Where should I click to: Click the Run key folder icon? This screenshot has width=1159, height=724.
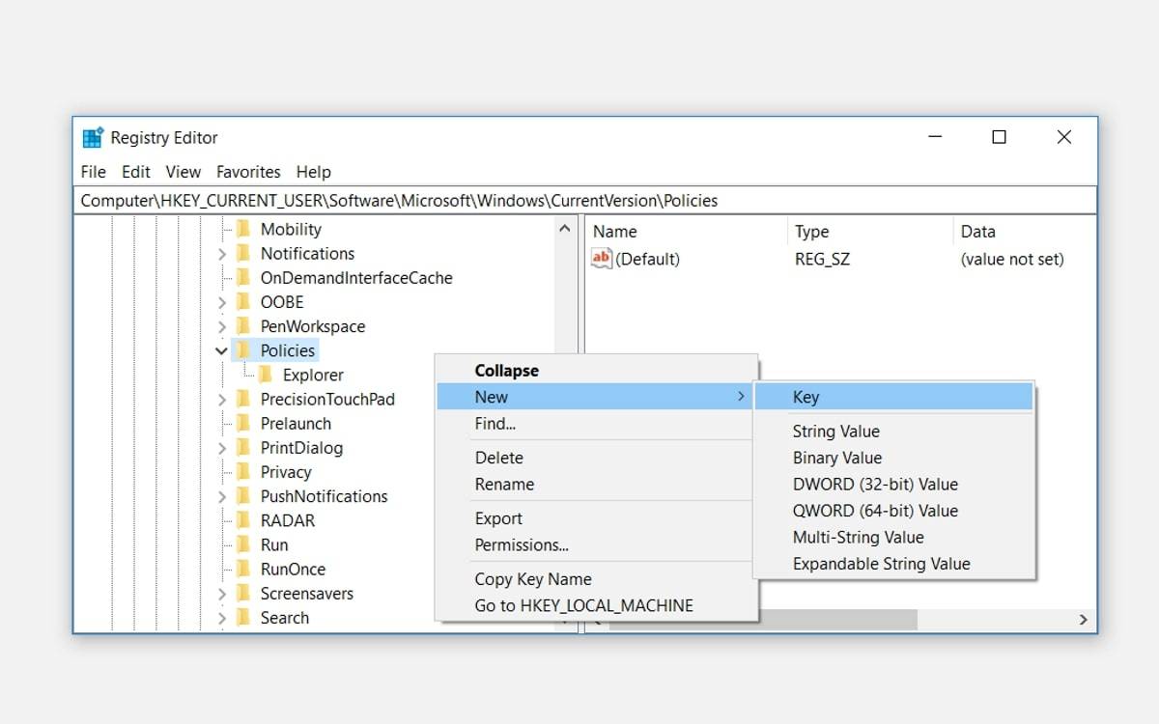pyautogui.click(x=244, y=544)
